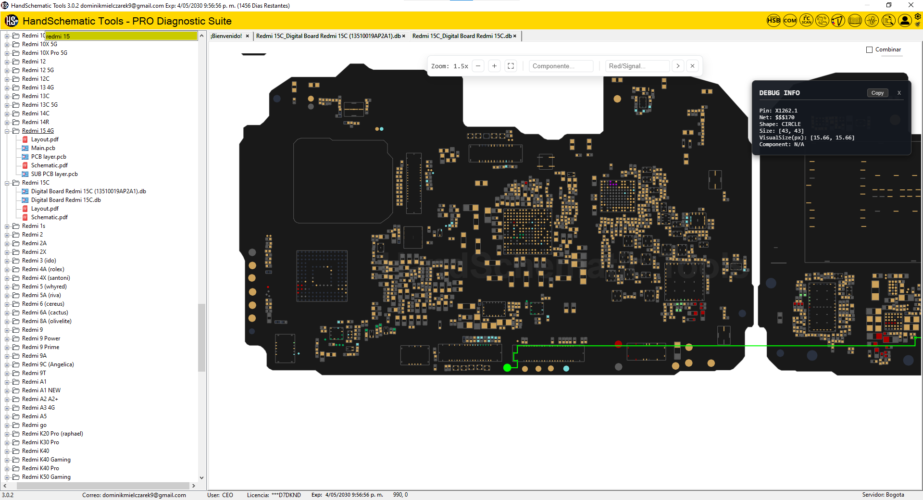
Task: Open the book library icon
Action: tap(855, 21)
